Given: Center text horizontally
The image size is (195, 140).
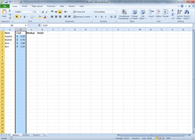Looking at the screenshot, I should tap(56, 17).
